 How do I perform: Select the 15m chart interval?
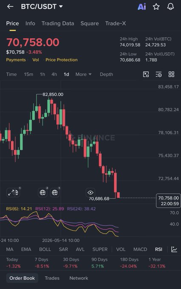(x=28, y=74)
